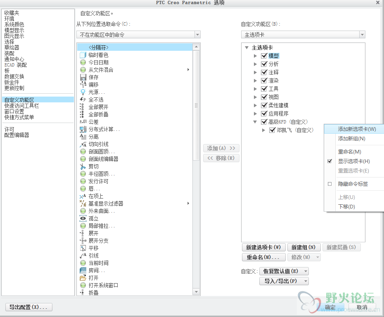Image resolution: width=384 pixels, height=317 pixels.
Task: Open the 不在功能区中的命令 dropdown
Action: point(198,35)
